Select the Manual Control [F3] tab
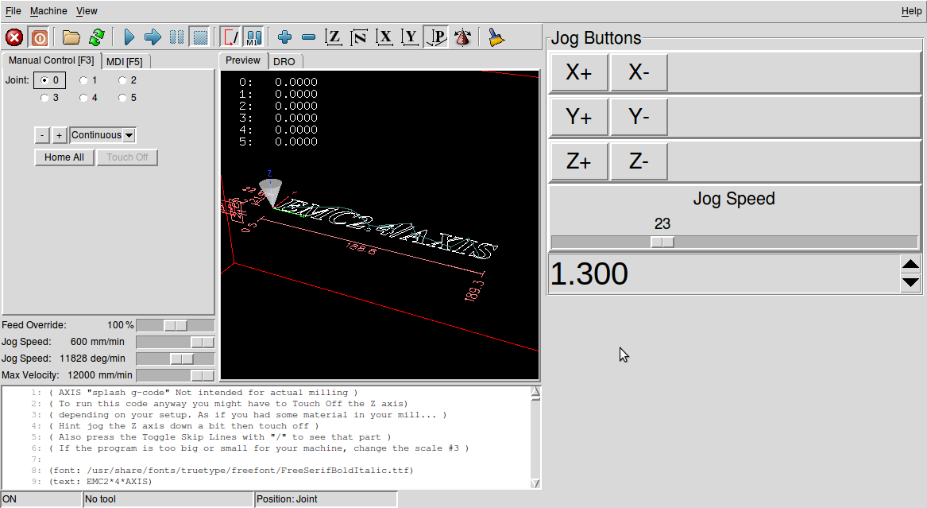The image size is (927, 508). coord(52,60)
